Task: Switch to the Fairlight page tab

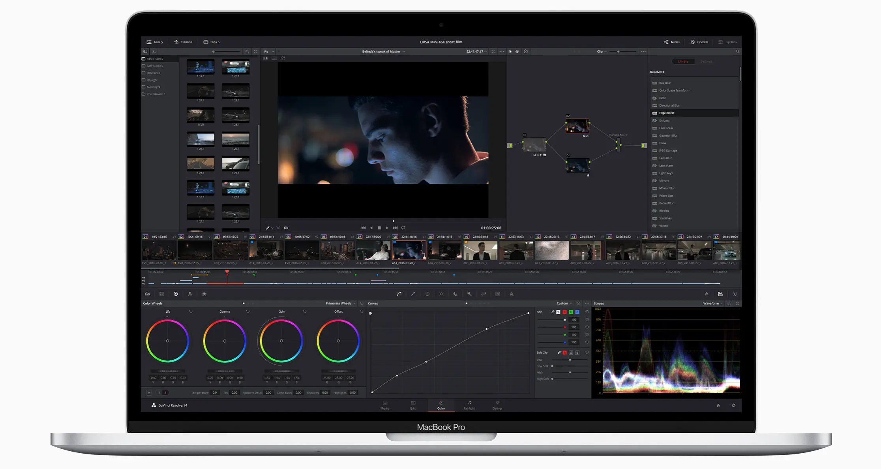Action: [x=469, y=405]
